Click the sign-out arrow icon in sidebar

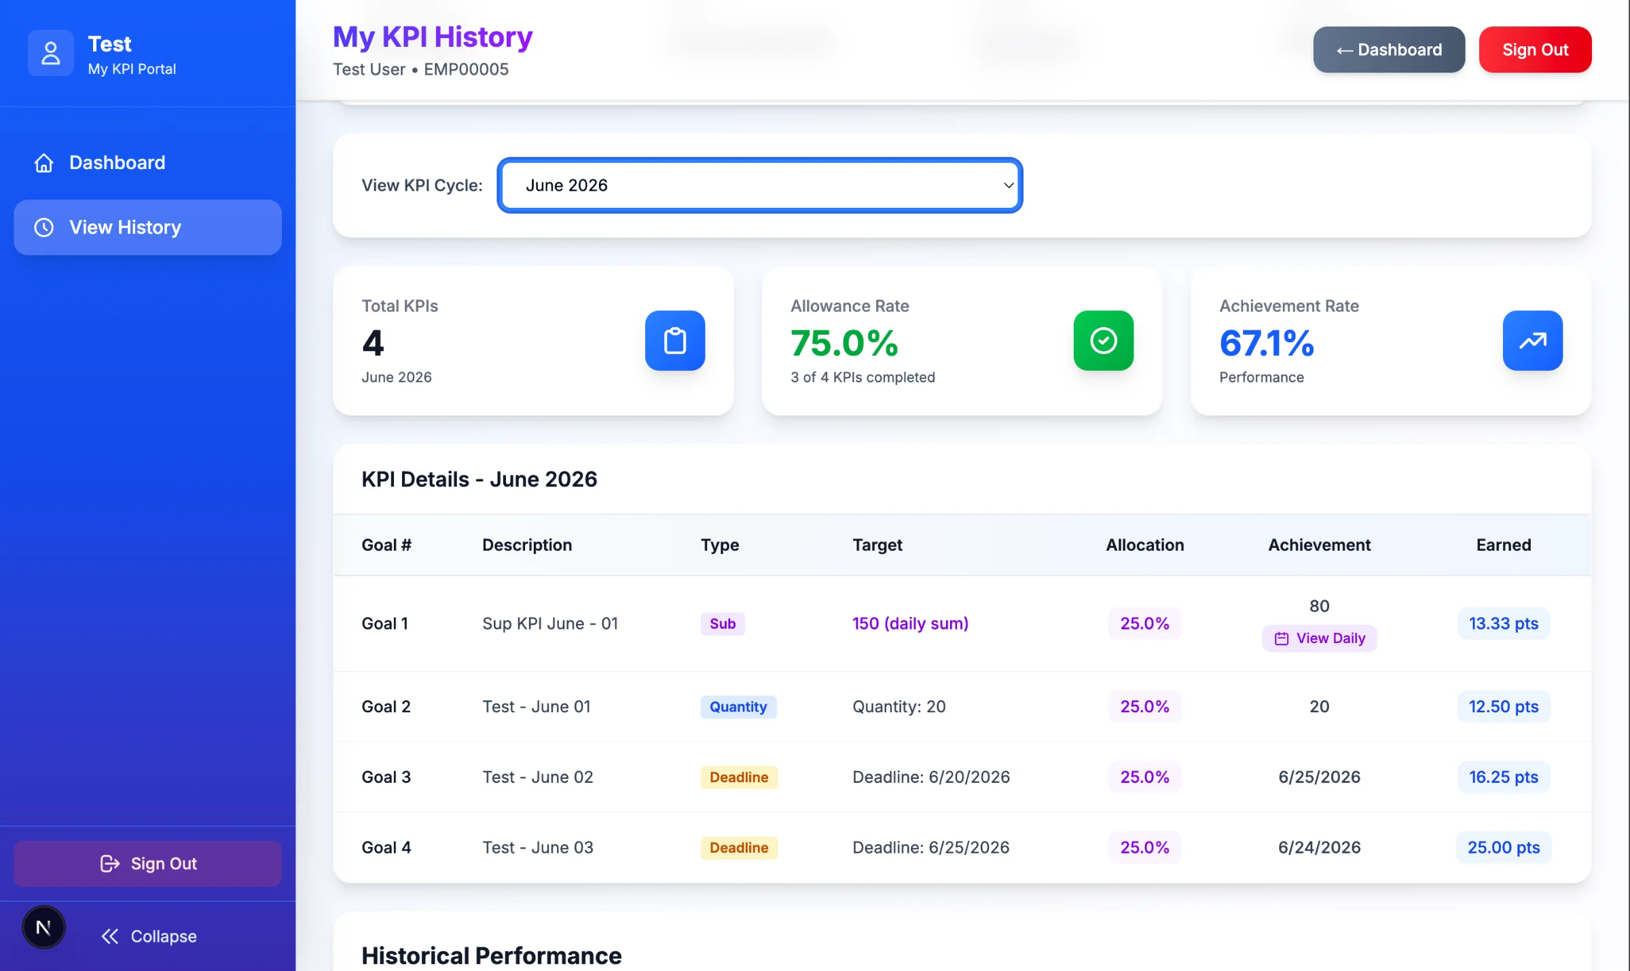coord(110,864)
